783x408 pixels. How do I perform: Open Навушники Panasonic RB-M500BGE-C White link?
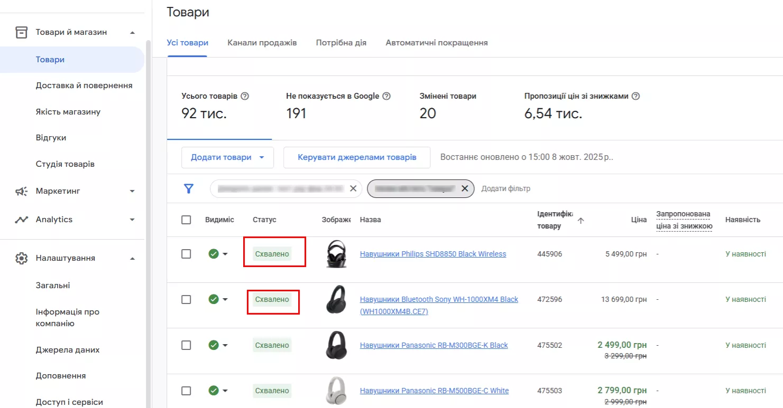tap(434, 391)
